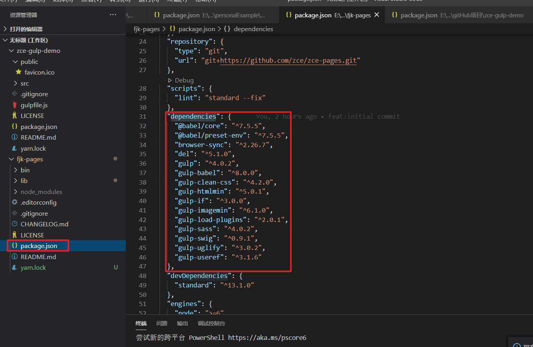The image size is (533, 347).
Task: Click the "scripts" key on line 28
Action: click(184, 89)
